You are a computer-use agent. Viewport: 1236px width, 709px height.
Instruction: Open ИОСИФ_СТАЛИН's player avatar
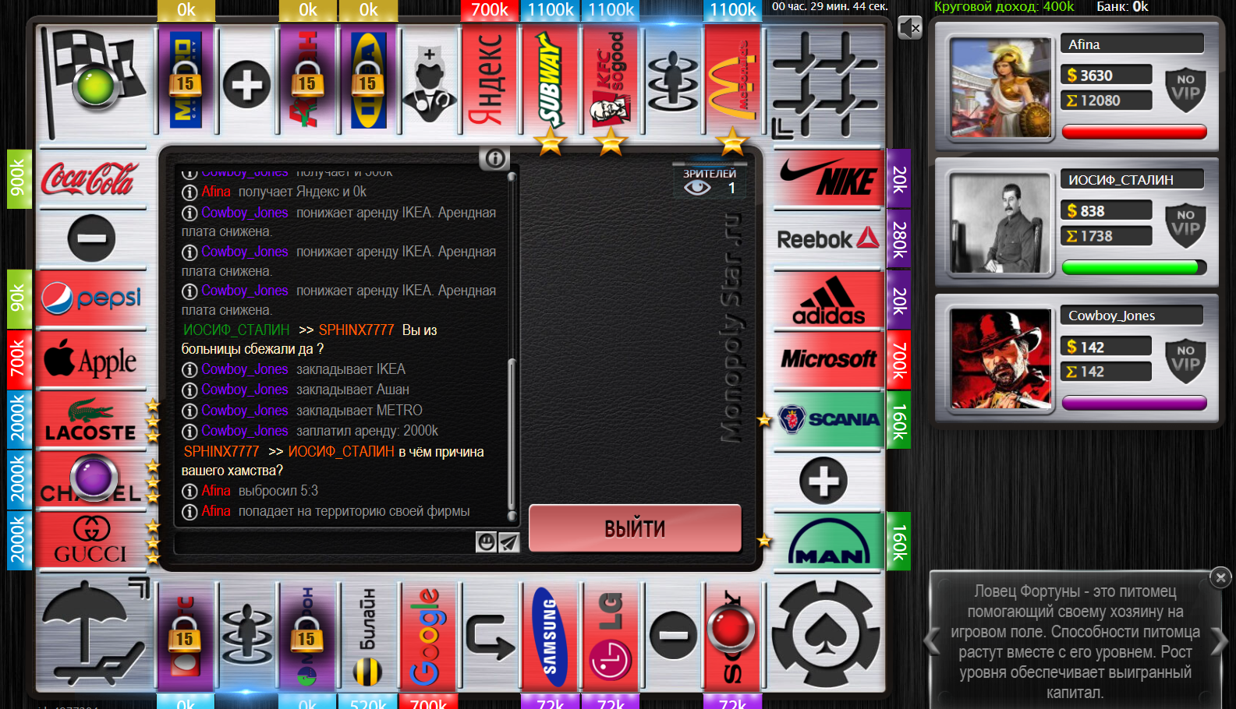[1000, 224]
